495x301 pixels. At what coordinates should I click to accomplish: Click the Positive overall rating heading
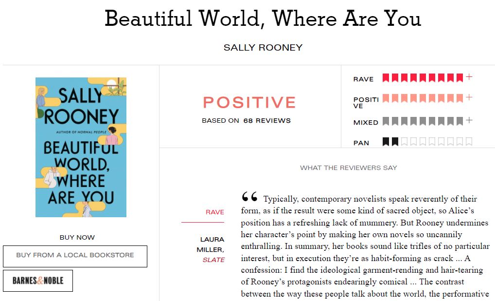pyautogui.click(x=249, y=102)
